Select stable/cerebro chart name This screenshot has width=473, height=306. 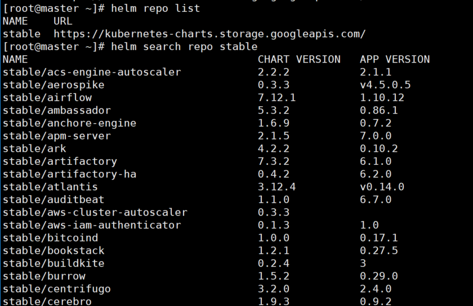(47, 301)
